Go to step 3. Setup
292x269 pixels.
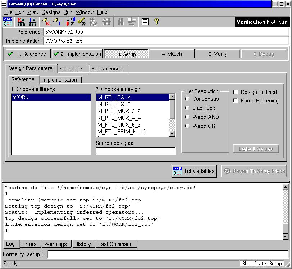(126, 54)
